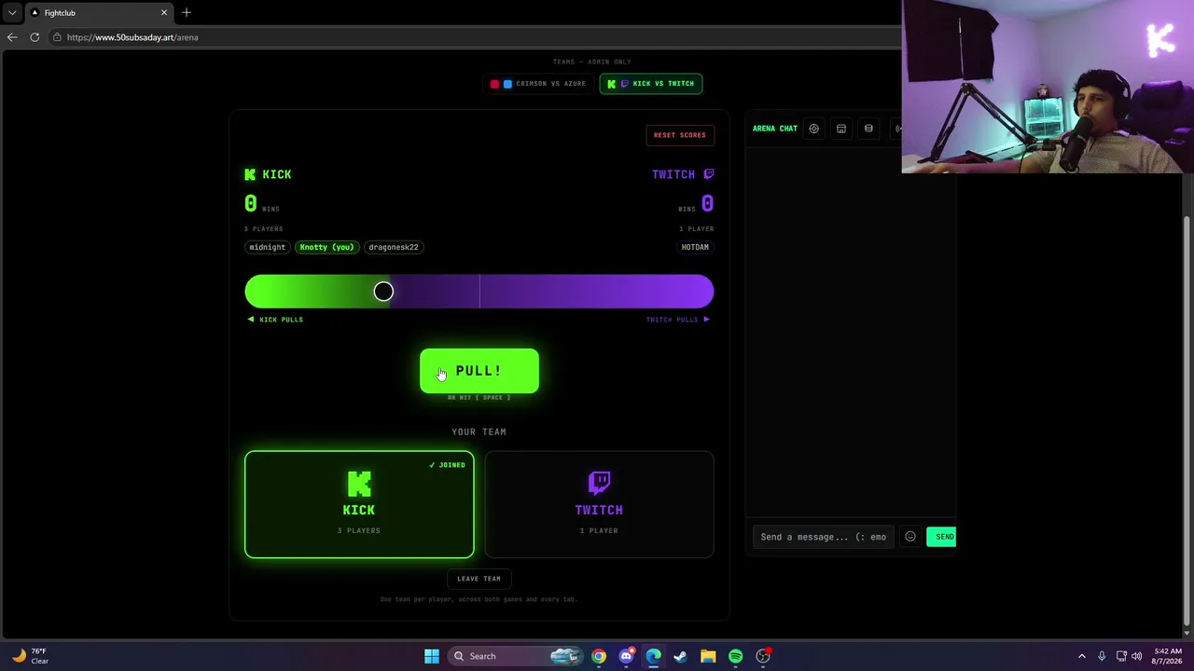This screenshot has height=671, width=1194.
Task: Click the Knotty (you) player tag
Action: (326, 247)
